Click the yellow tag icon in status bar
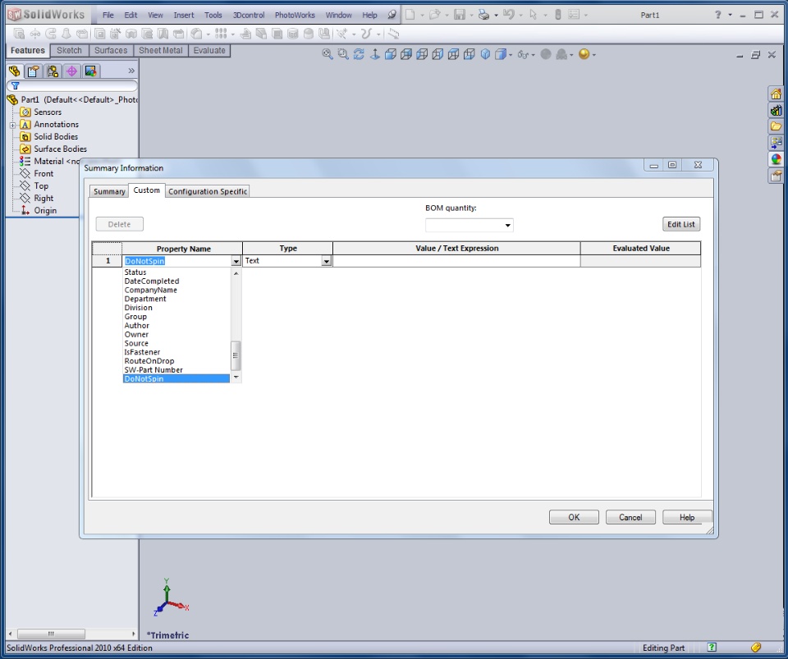This screenshot has height=659, width=788. pos(756,648)
